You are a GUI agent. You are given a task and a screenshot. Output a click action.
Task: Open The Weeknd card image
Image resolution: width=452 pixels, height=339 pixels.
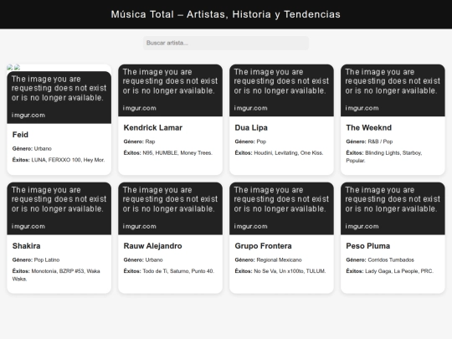pos(393,90)
